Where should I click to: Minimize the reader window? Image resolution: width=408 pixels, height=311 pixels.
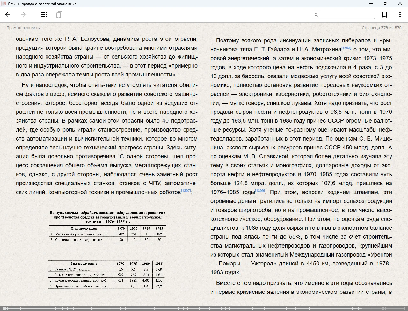(371, 4)
